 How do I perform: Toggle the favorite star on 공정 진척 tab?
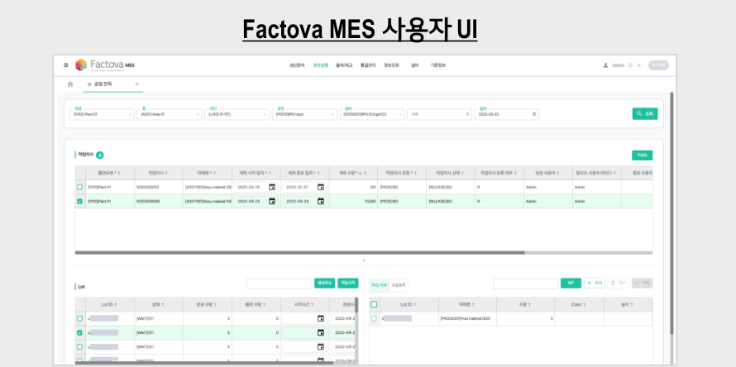(x=89, y=84)
